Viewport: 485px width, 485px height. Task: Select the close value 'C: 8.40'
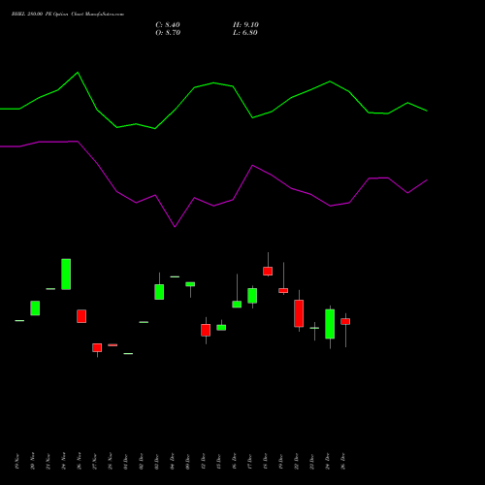coord(168,25)
